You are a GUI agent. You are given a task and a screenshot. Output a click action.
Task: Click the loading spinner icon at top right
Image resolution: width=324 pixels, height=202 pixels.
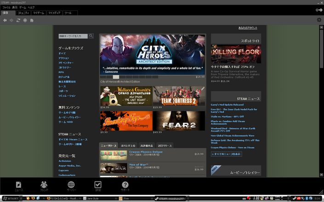(x=319, y=20)
